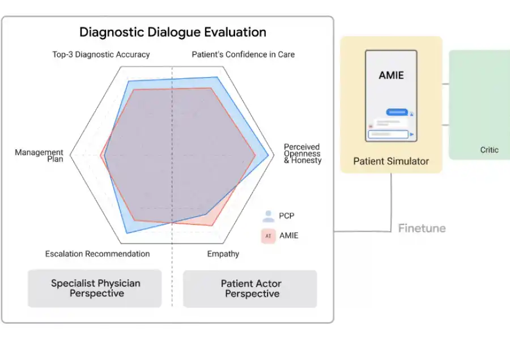Click the PCP person icon in legend
The height and width of the screenshot is (340, 510).
tap(269, 216)
